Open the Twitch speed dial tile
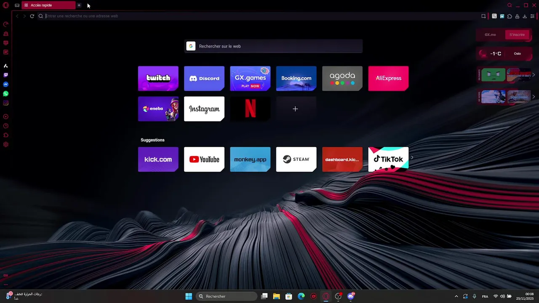 click(x=158, y=78)
